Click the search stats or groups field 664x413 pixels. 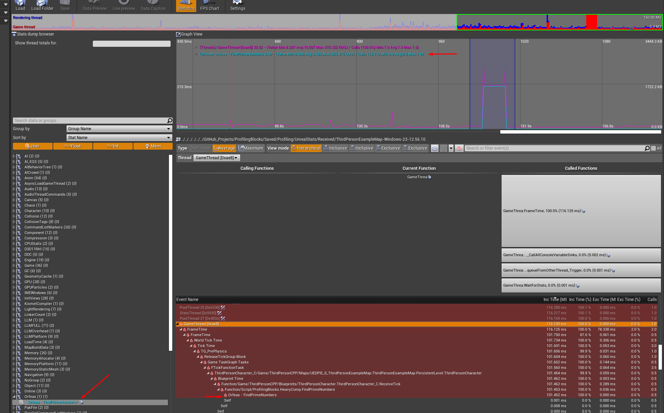89,120
